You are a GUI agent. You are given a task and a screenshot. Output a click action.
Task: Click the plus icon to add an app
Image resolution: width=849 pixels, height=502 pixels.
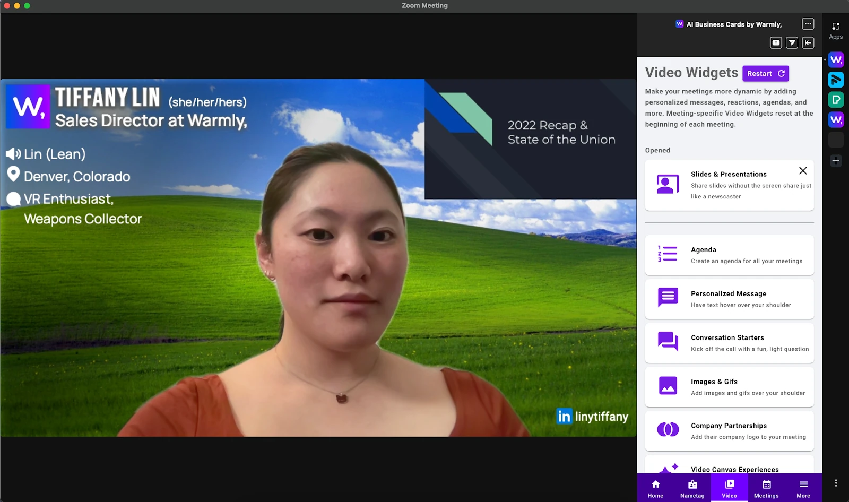[836, 161]
